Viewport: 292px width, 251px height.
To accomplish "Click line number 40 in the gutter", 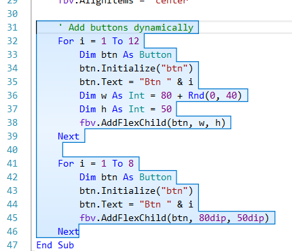I will (12, 150).
